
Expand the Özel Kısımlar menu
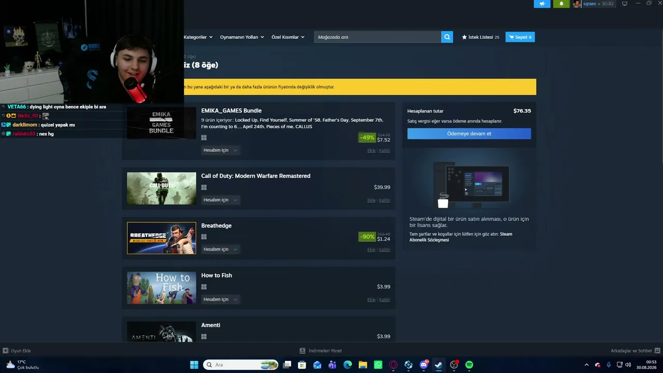click(288, 37)
